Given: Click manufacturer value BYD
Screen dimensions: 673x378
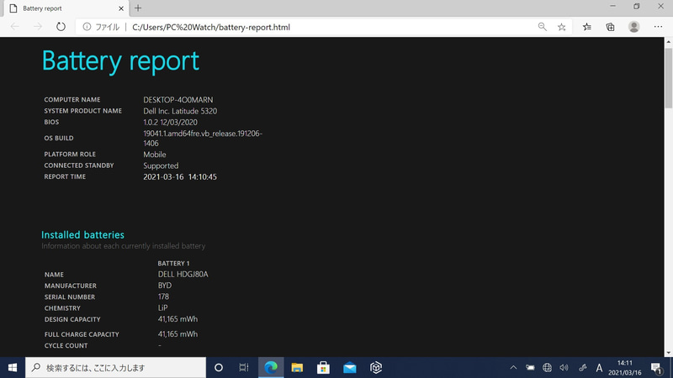Looking at the screenshot, I should tap(165, 286).
